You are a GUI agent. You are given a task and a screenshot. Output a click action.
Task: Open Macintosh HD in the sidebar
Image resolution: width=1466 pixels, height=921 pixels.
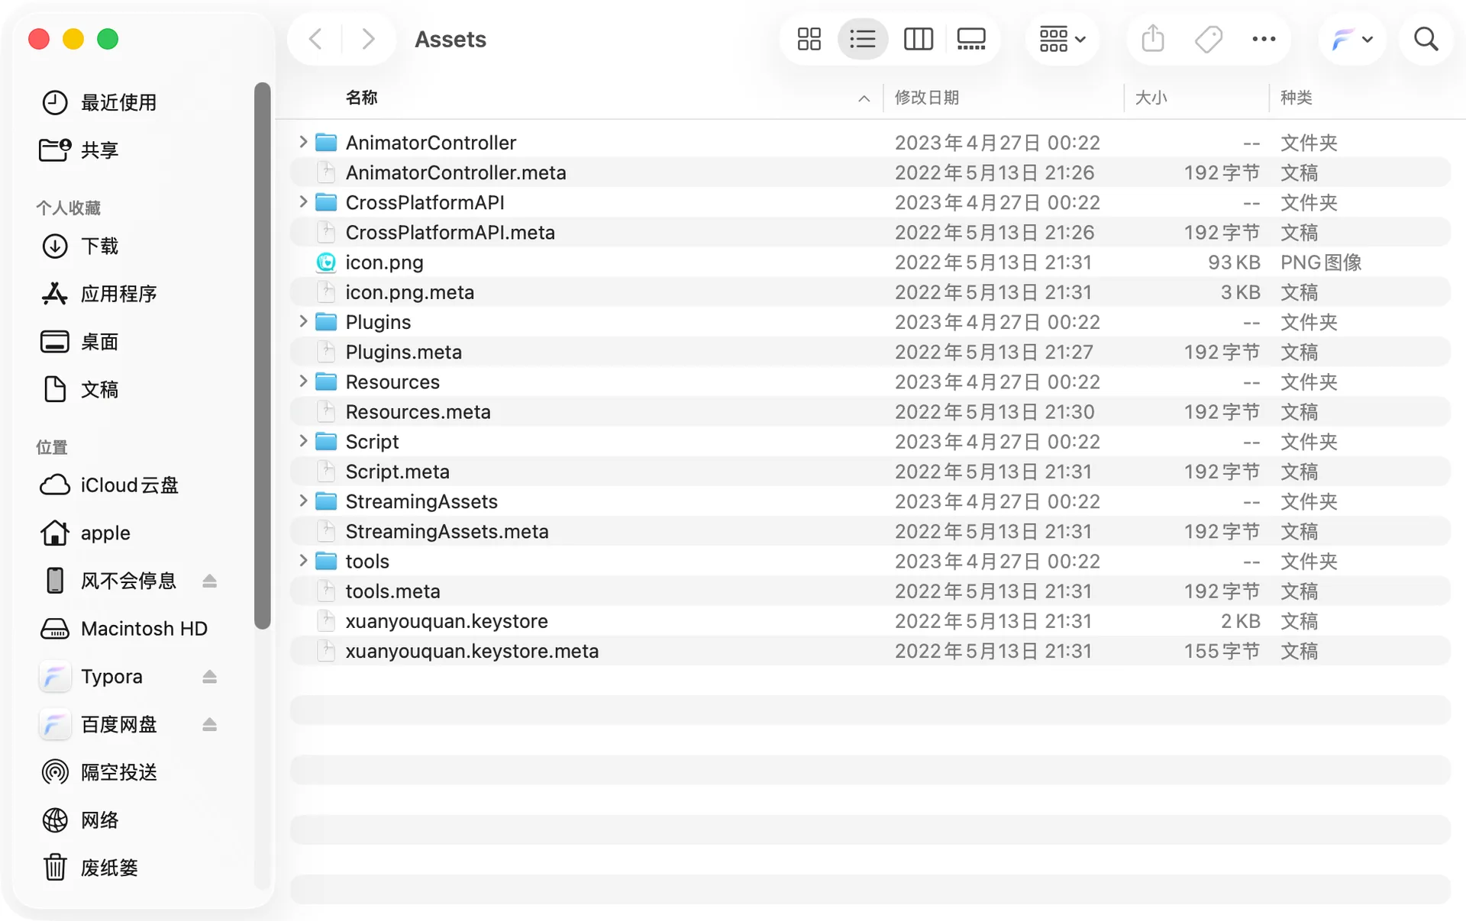click(124, 629)
